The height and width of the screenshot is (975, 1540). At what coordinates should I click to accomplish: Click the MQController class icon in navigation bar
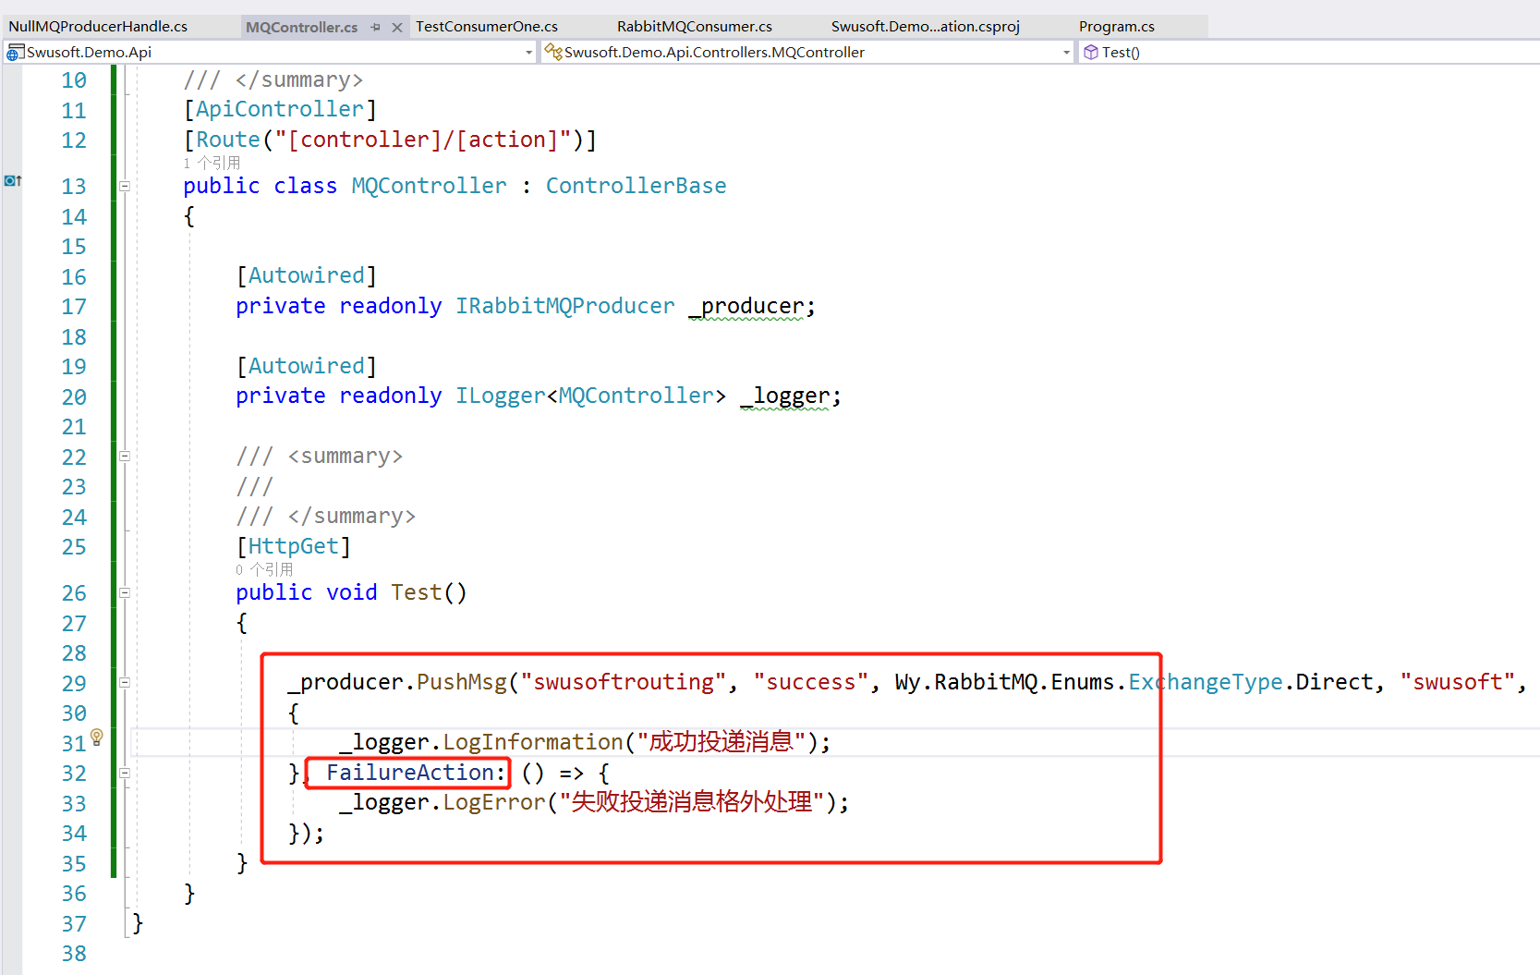coord(553,52)
